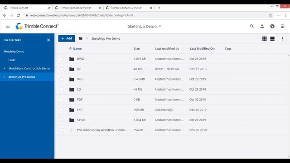Click the Last modified by column header
290x163 pixels.
[x=167, y=48]
